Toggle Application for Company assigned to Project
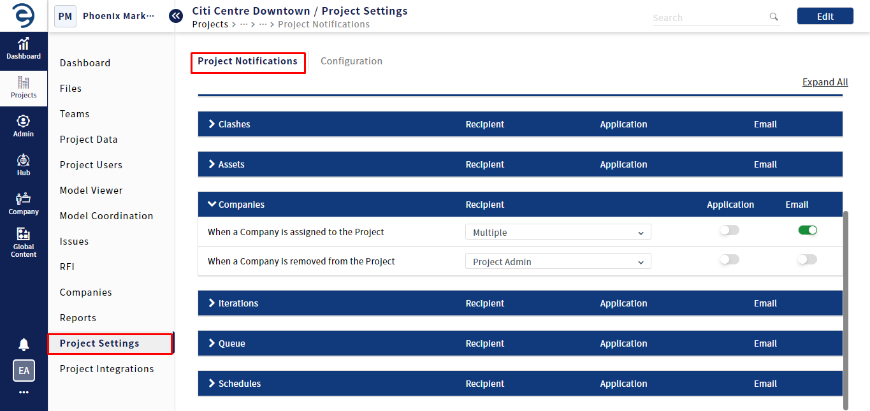This screenshot has width=870, height=411. pyautogui.click(x=729, y=231)
